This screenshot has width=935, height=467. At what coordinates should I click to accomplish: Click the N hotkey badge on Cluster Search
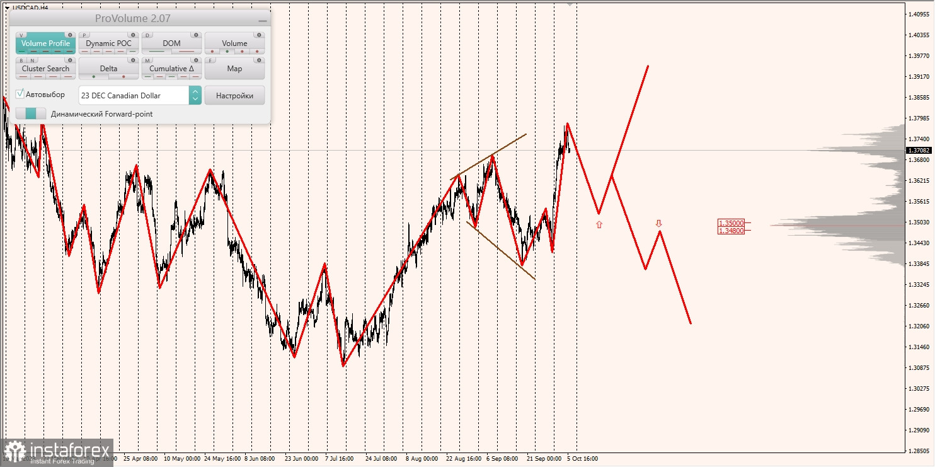pyautogui.click(x=32, y=61)
